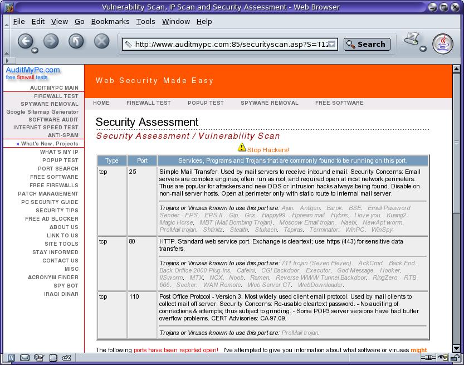Open the Window menu
The image size is (464, 365).
click(x=176, y=22)
